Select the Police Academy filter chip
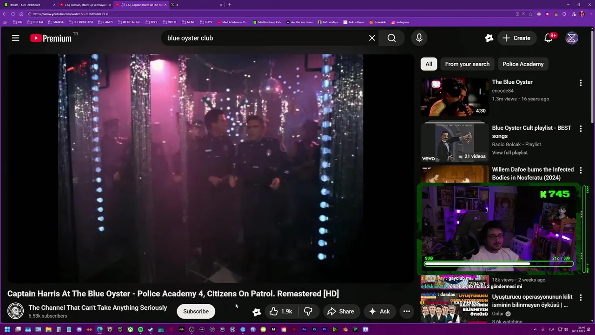 coord(523,64)
